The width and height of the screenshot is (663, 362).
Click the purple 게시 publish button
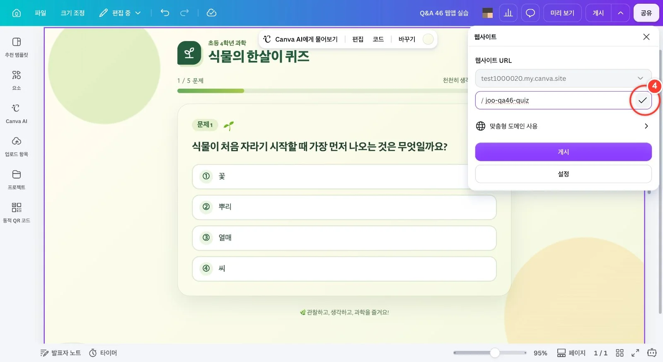point(563,152)
